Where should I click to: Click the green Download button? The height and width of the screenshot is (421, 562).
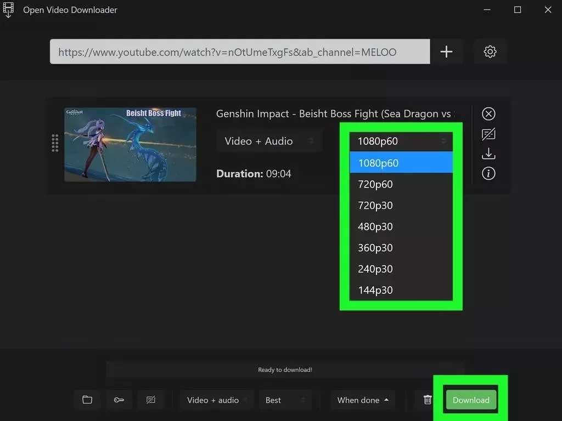(x=470, y=400)
